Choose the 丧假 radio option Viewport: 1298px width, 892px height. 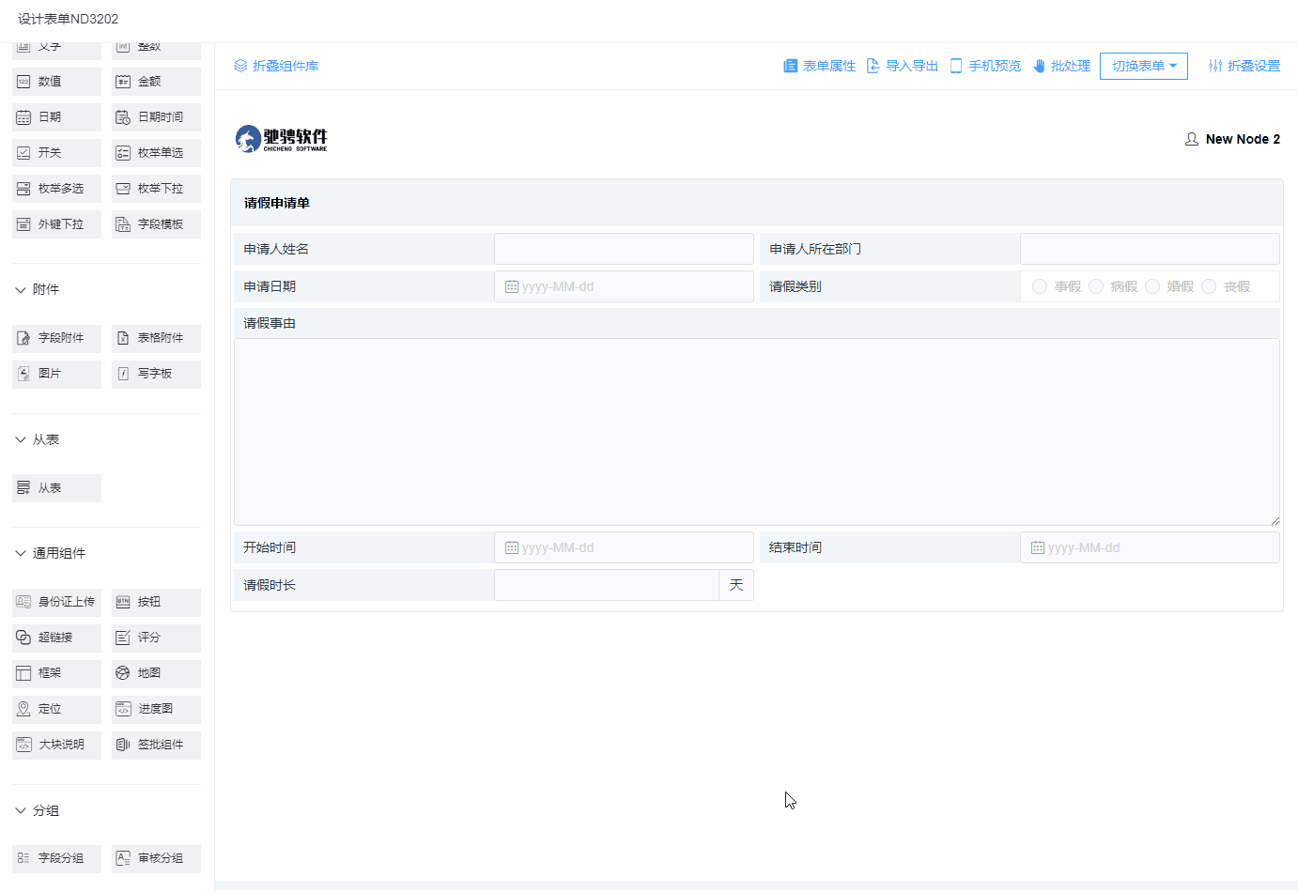(1209, 286)
